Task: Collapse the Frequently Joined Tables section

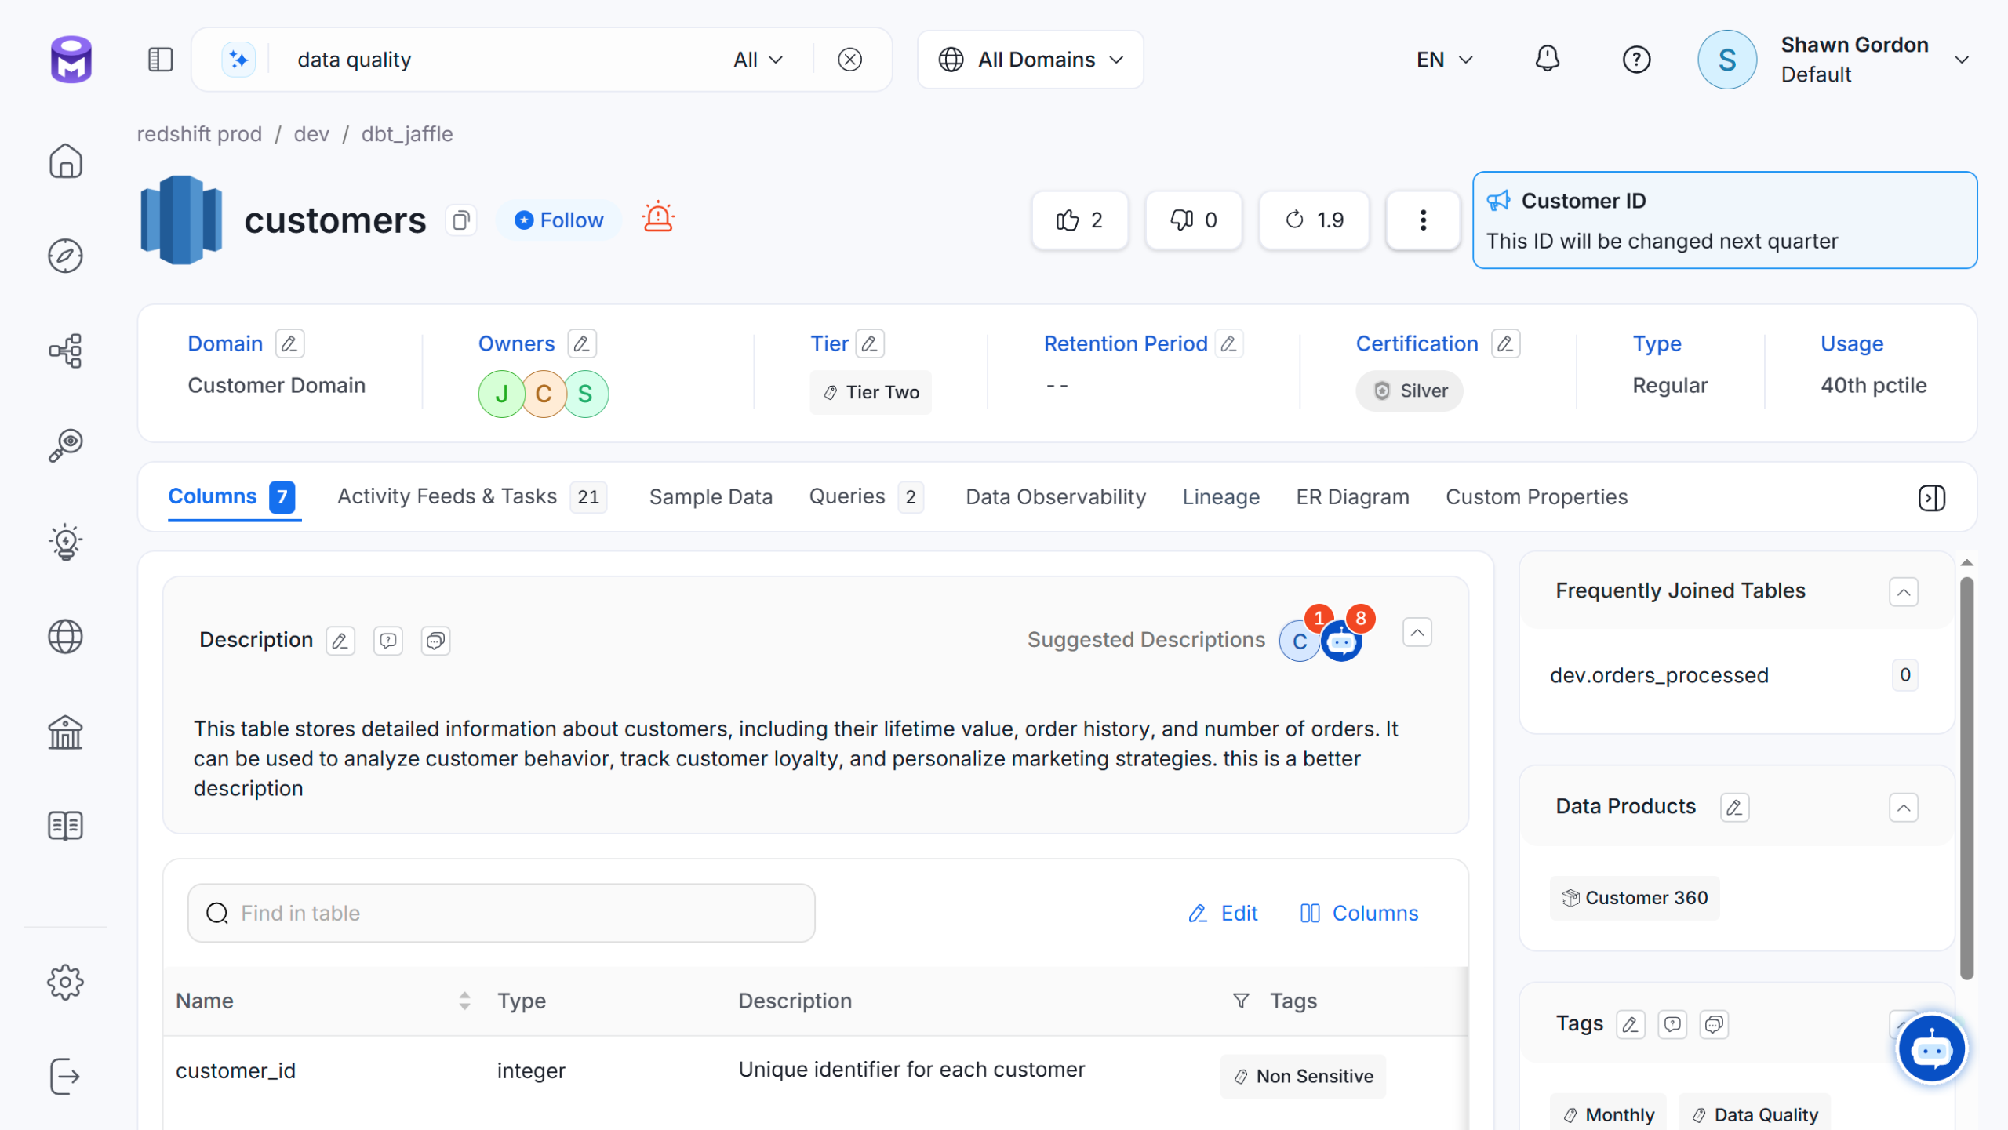Action: click(1903, 592)
